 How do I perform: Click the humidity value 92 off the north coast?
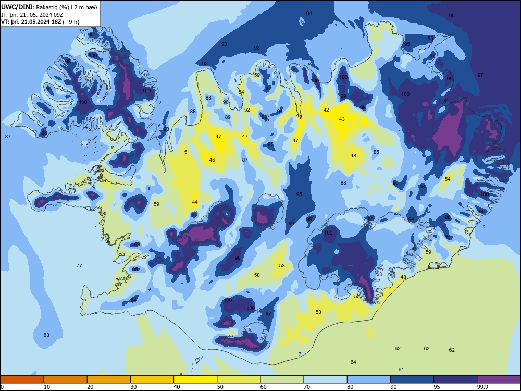(205, 64)
